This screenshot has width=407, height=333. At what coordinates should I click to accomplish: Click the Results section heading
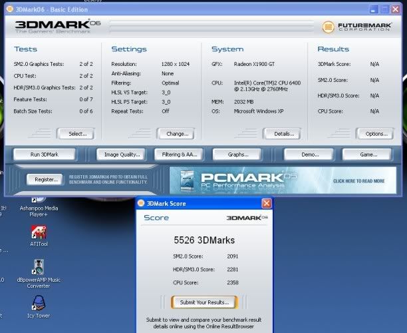[x=333, y=49]
